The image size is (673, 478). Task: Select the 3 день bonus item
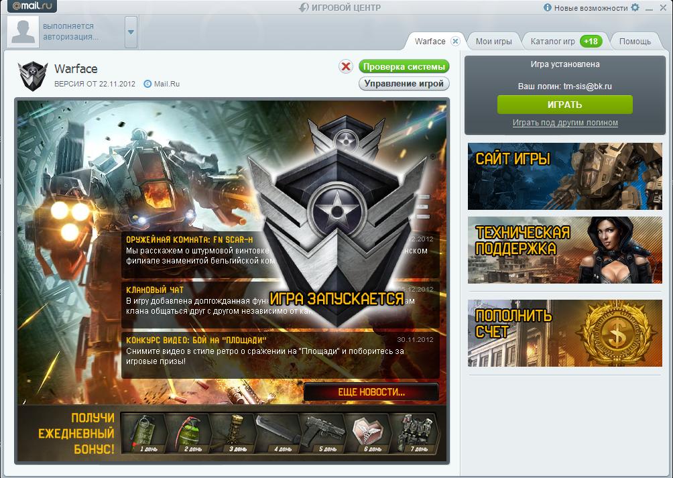tap(235, 433)
